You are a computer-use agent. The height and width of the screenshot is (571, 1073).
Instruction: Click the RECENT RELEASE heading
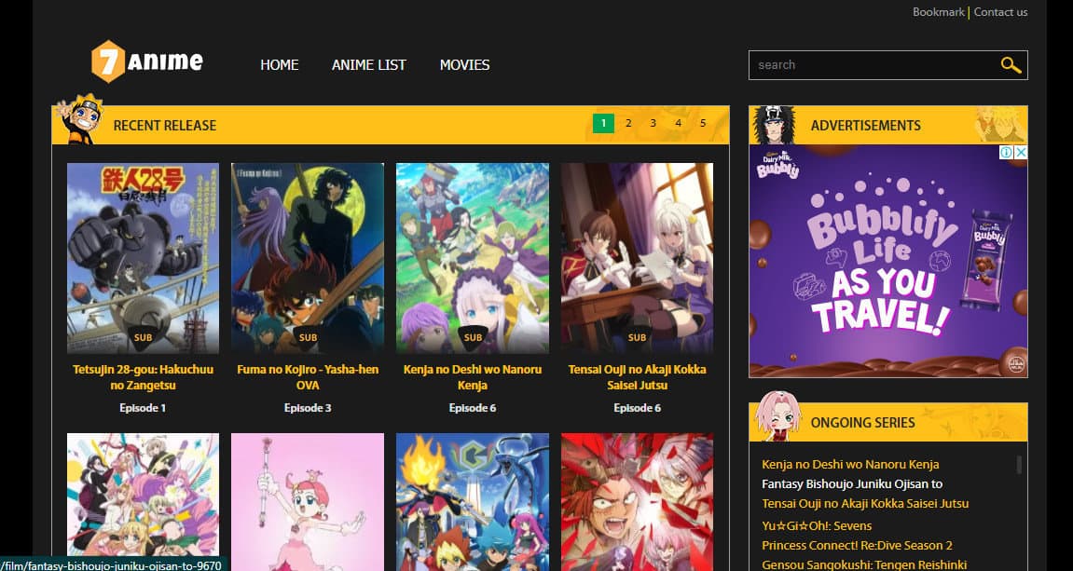tap(165, 126)
